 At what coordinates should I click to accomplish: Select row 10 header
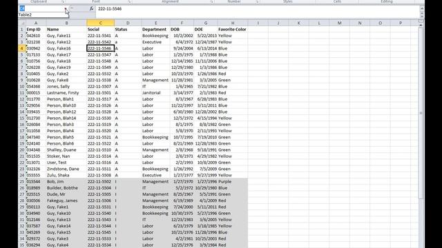point(21,86)
